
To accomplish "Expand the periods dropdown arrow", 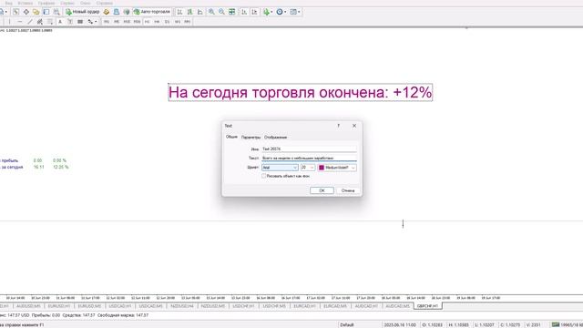I will (285, 12).
